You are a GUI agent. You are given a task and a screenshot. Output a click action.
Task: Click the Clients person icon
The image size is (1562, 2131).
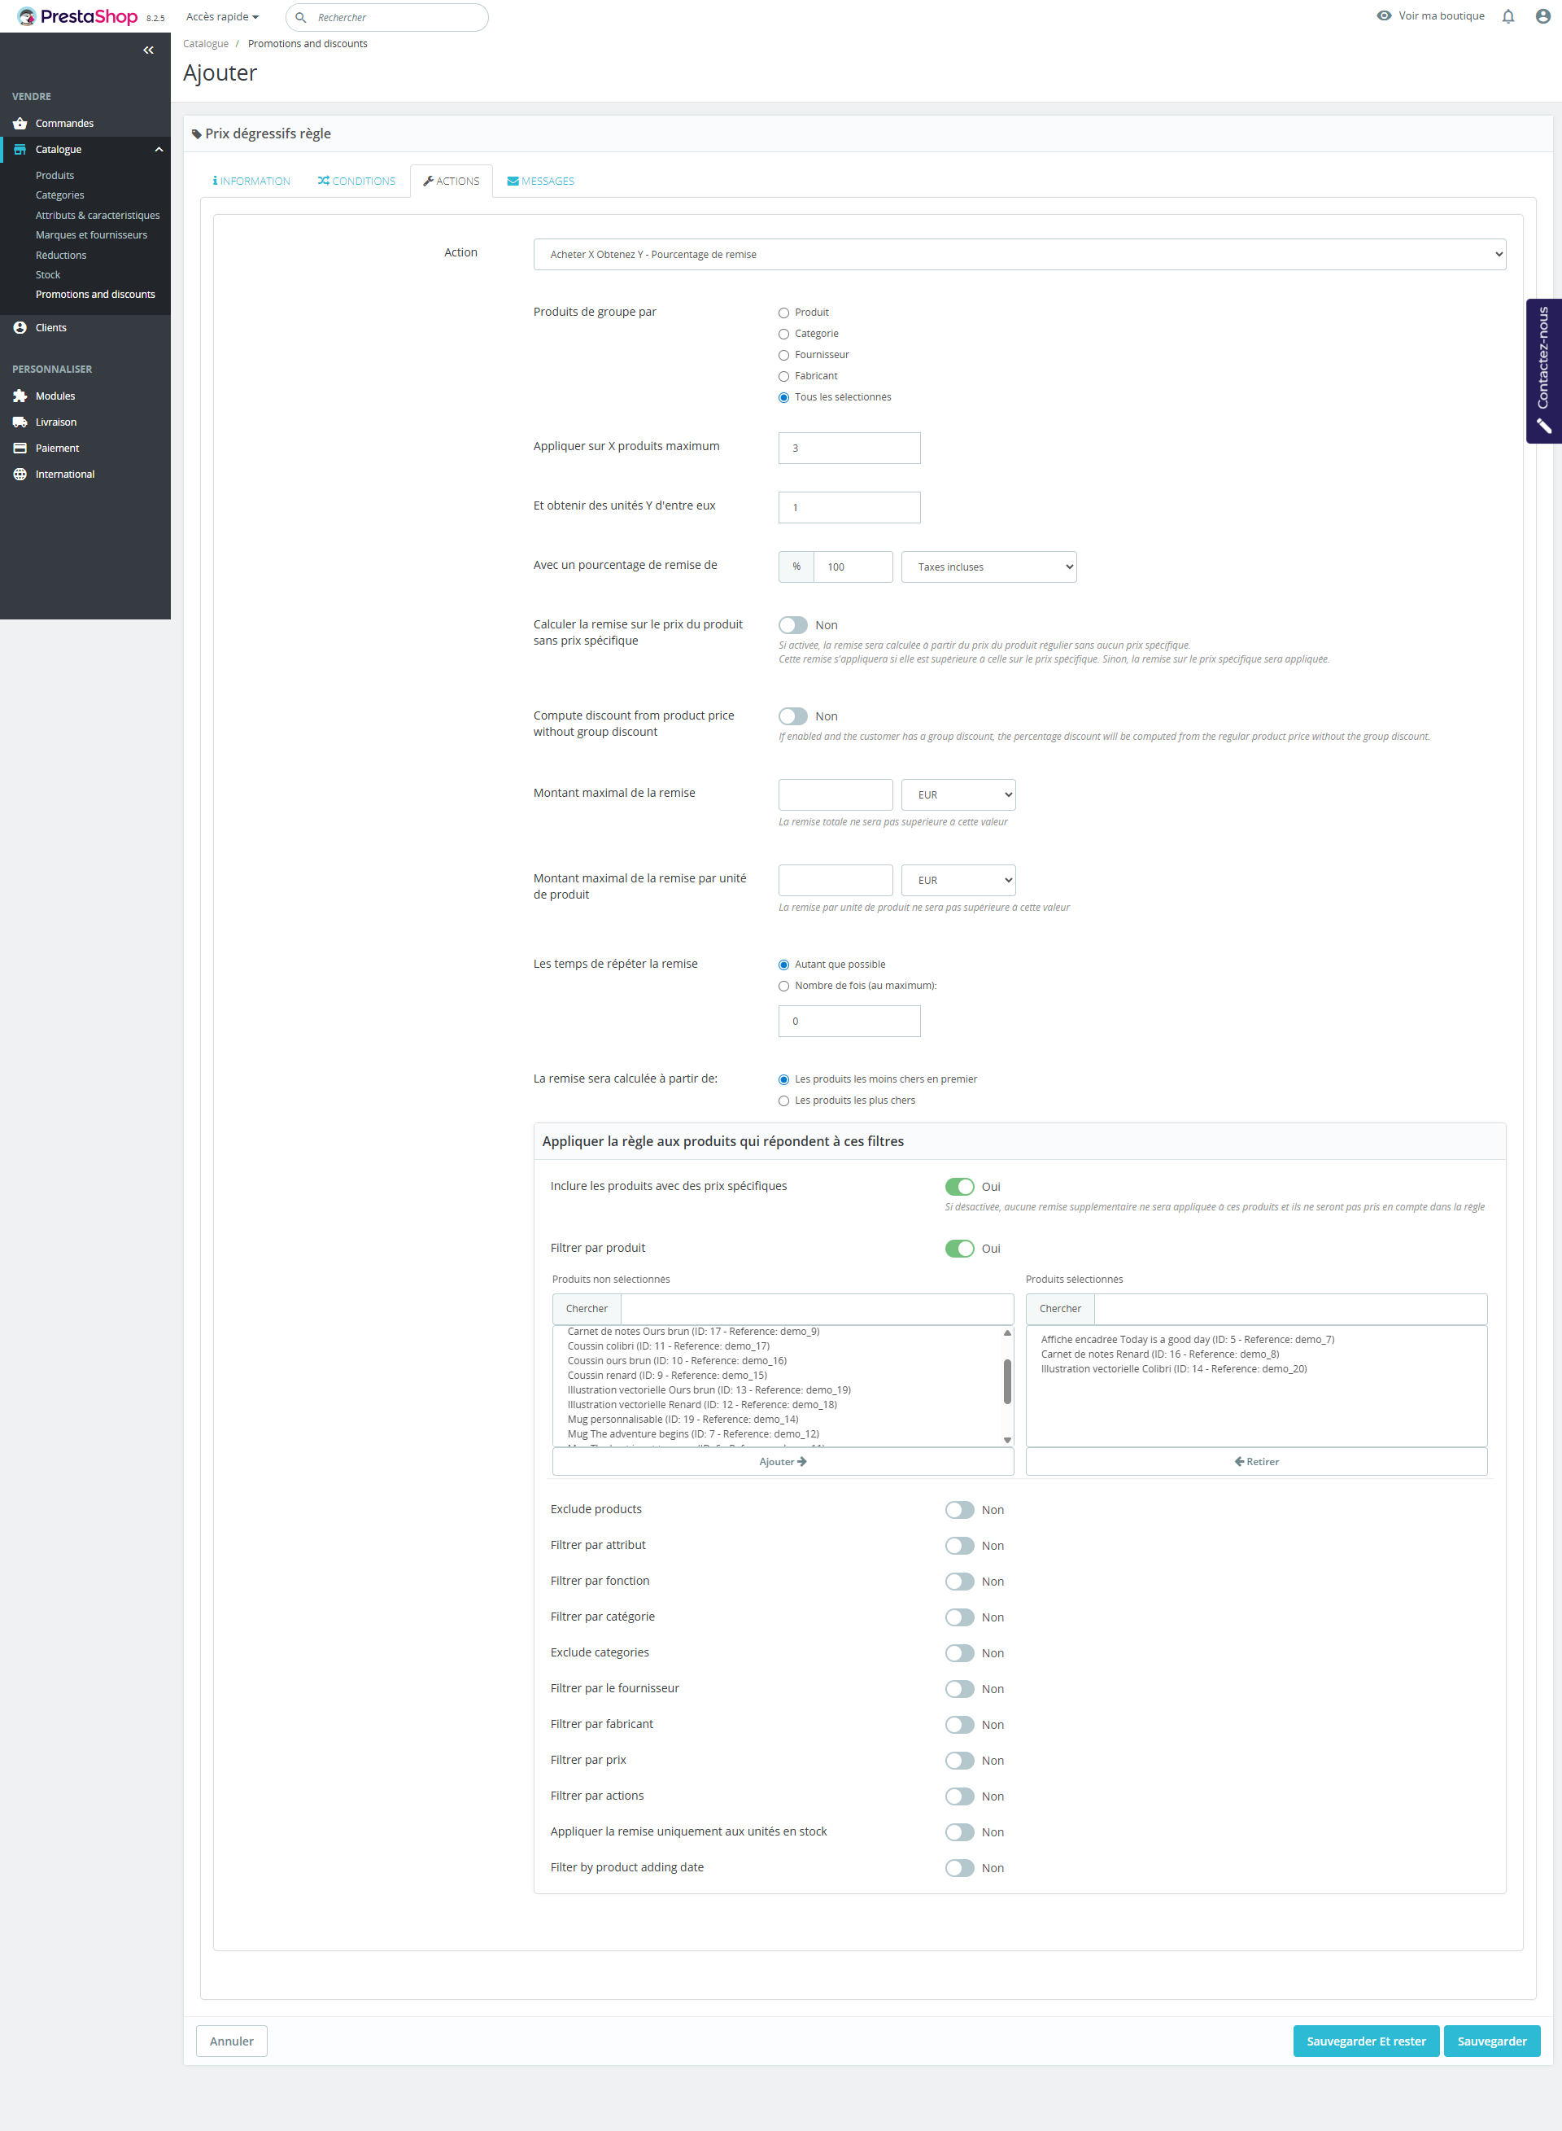[20, 327]
